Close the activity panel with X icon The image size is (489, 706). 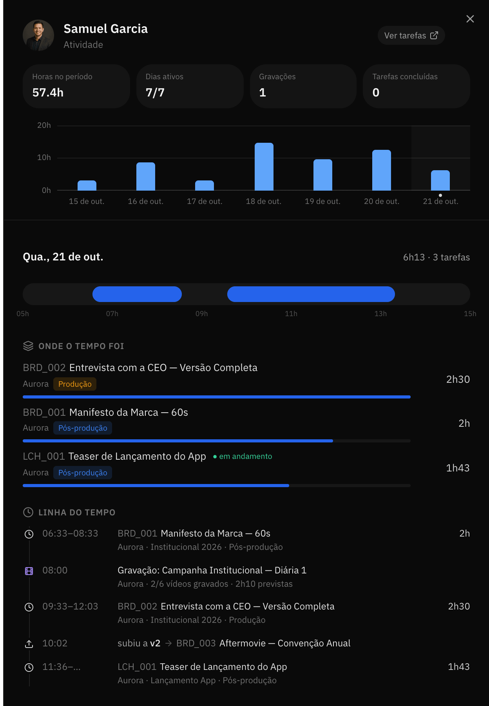(x=470, y=19)
